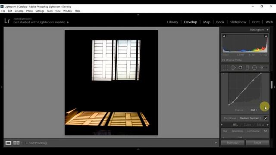Collapse the HSL / Color / B&W panel
This screenshot has width=276, height=155.
click(x=268, y=125)
